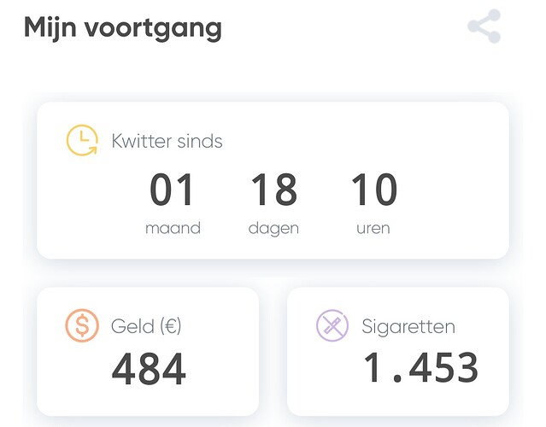
Task: Tap the 1.453 cigarettes count
Action: tap(420, 368)
